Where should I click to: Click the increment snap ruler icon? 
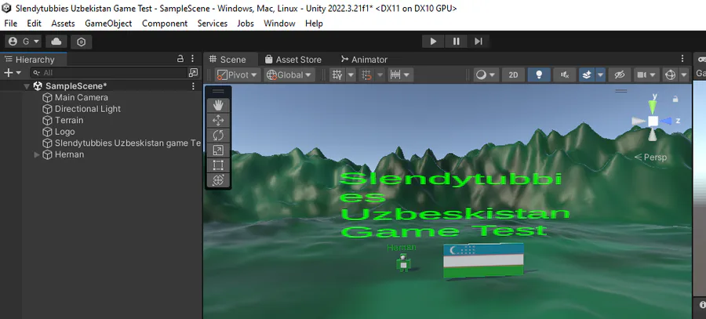click(x=395, y=74)
